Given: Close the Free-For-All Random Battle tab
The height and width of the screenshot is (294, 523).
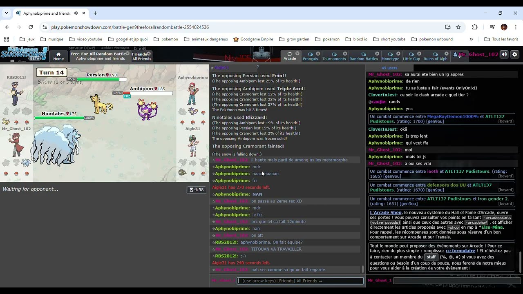Looking at the screenshot, I should (x=127, y=53).
